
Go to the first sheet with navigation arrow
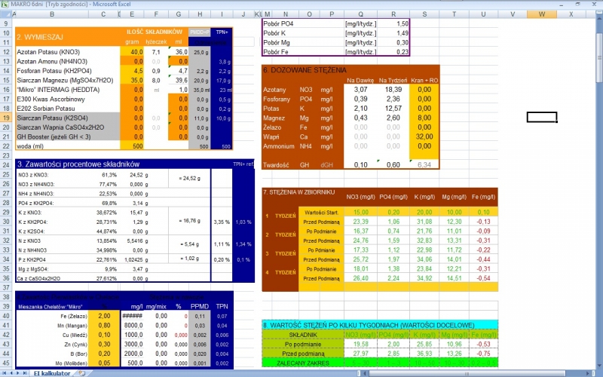click(x=5, y=373)
